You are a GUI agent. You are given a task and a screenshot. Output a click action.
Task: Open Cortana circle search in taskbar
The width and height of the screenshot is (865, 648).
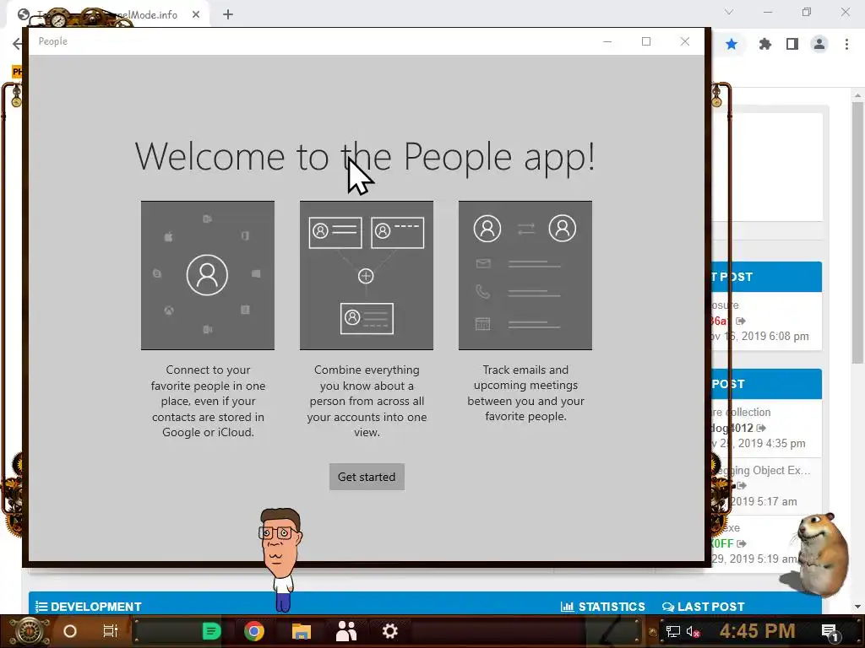pyautogui.click(x=70, y=631)
